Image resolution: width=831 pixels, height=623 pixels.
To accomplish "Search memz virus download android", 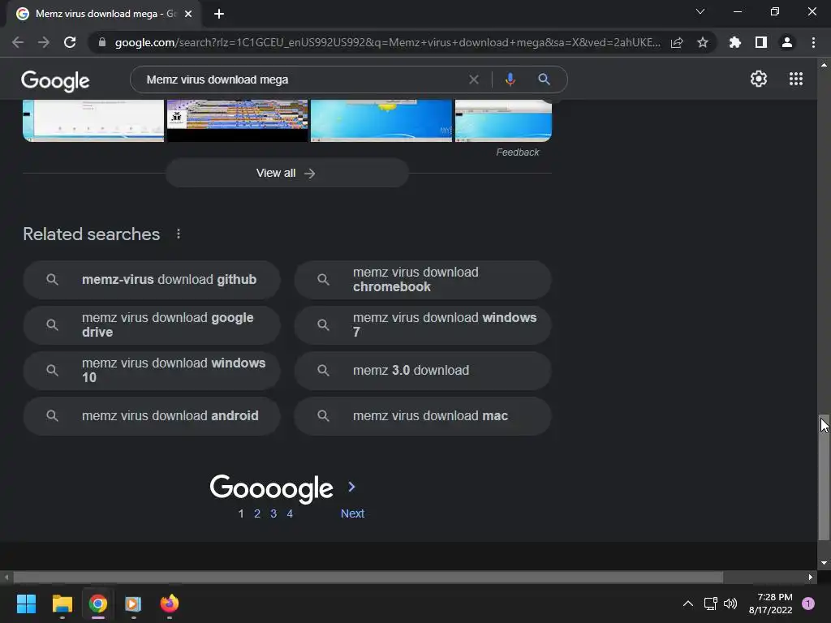I will coord(152,416).
